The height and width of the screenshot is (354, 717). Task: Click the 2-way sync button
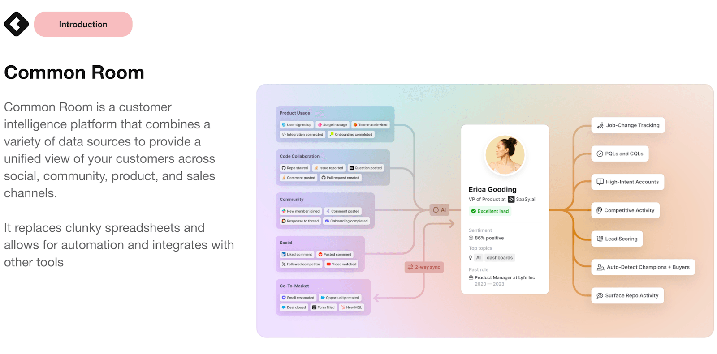click(424, 267)
